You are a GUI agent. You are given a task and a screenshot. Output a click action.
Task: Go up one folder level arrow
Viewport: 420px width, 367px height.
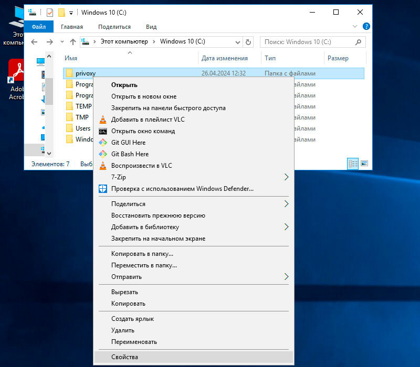[x=73, y=42]
